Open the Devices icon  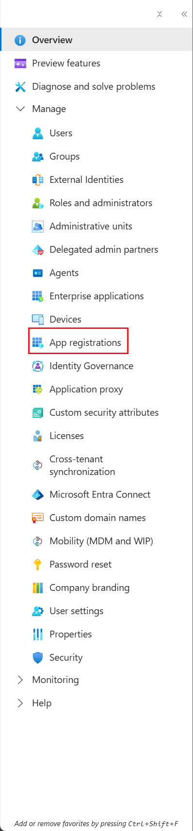38,319
